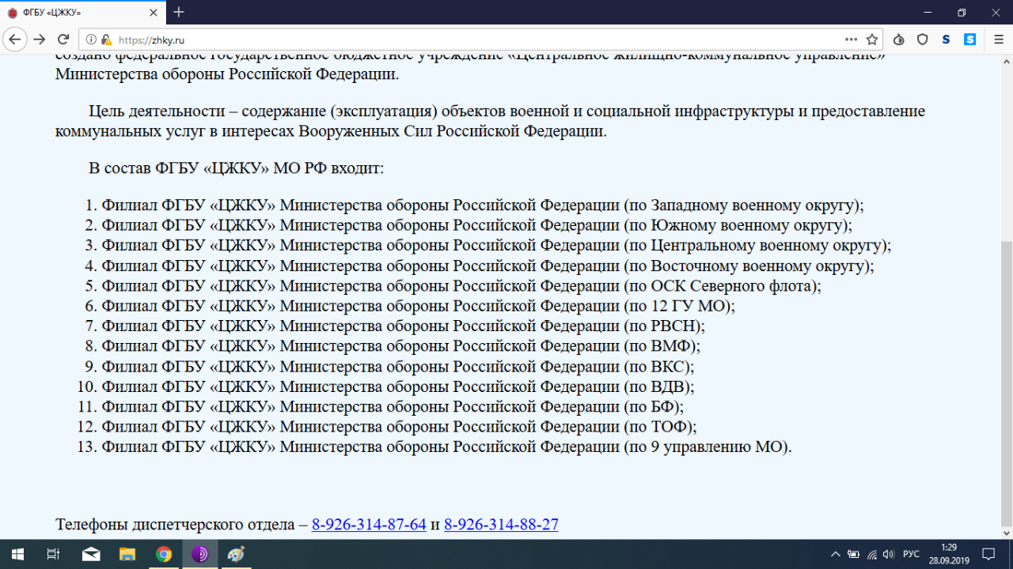Click phone link 8-926-314-88-27

(501, 525)
